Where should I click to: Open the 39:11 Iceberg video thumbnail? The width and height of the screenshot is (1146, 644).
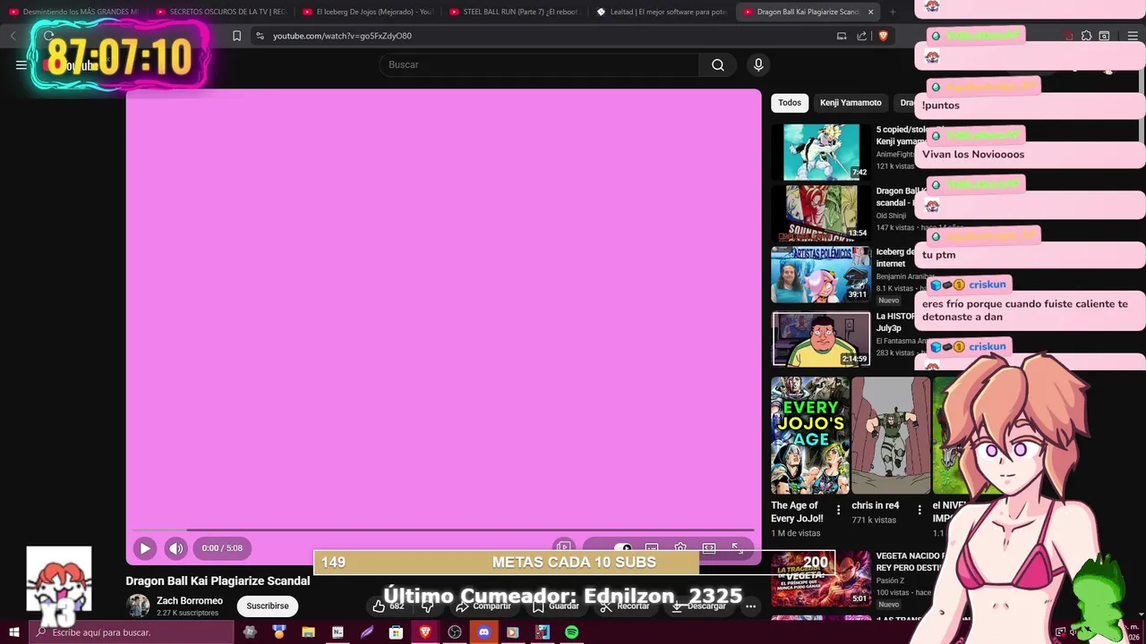[821, 275]
